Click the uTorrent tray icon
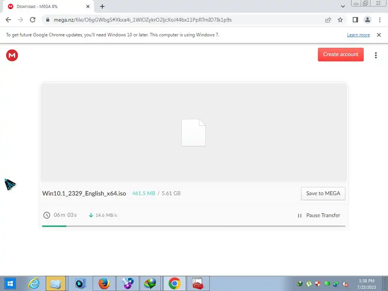This screenshot has width=388, height=291. 309,284
